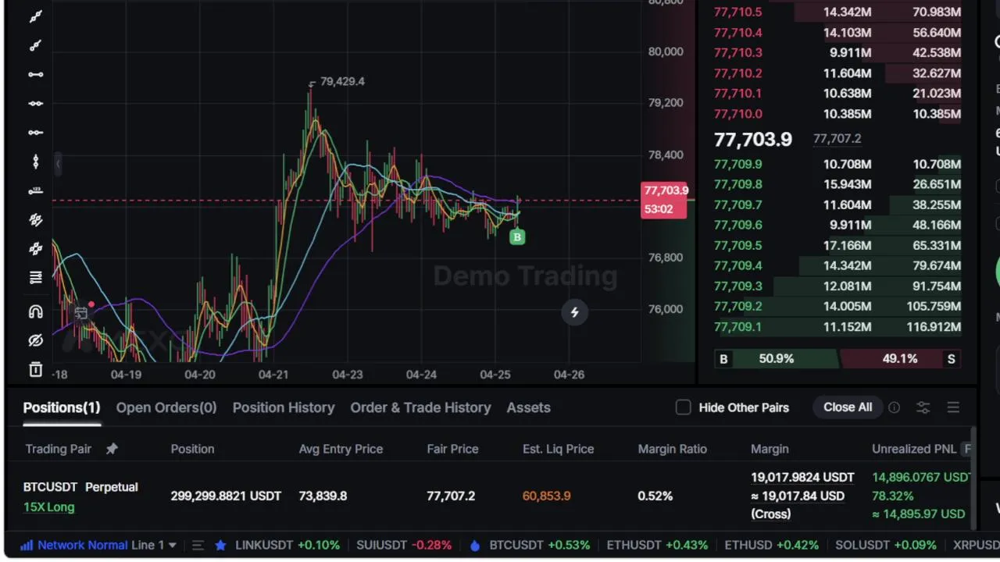This screenshot has width=1000, height=562.
Task: Click the ask price 77,710.5 in the order book
Action: point(737,12)
